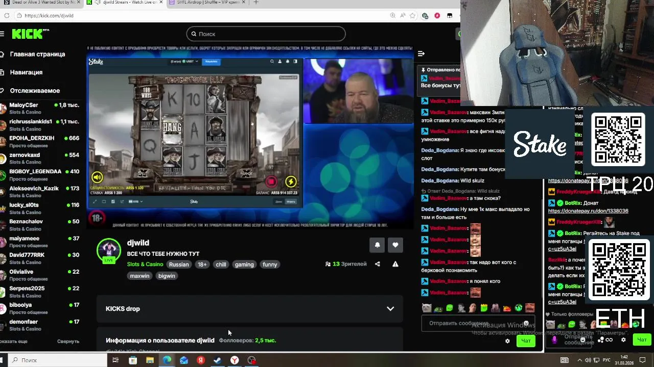Image resolution: width=654 pixels, height=367 pixels.
Task: Toggle the lightning turbo button in slot
Action: coord(291,181)
